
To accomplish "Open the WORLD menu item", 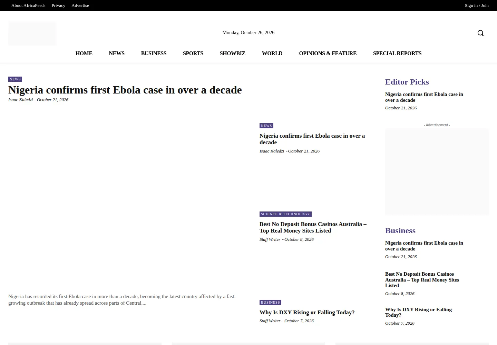I will [x=272, y=53].
